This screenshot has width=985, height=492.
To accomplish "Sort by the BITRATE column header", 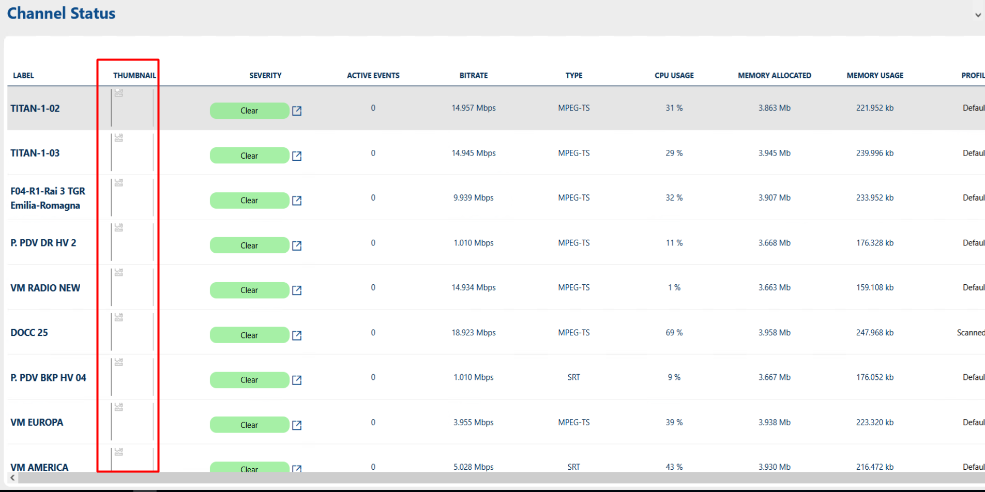I will pyautogui.click(x=473, y=75).
